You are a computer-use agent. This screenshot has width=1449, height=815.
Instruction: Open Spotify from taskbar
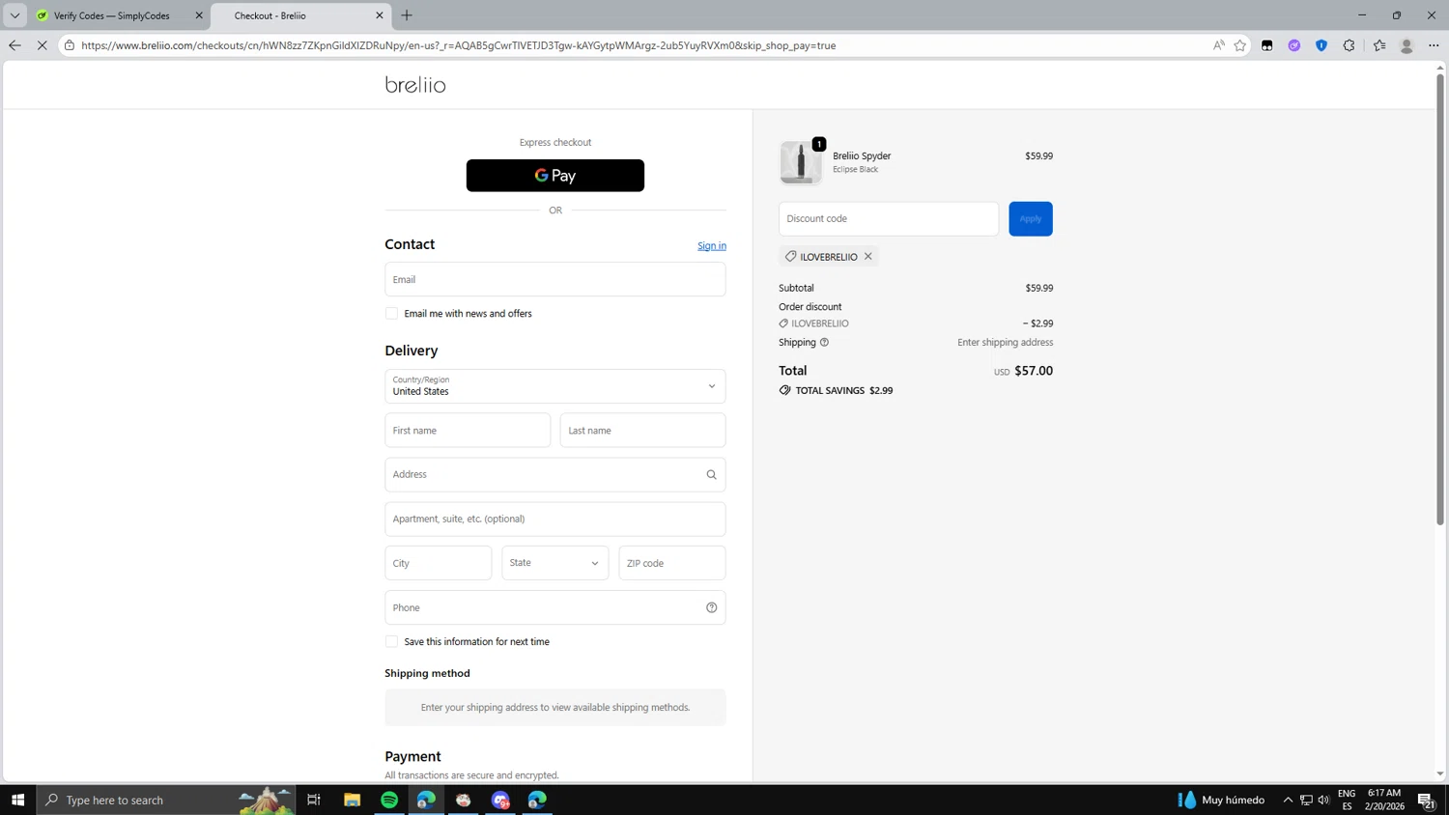(x=389, y=800)
